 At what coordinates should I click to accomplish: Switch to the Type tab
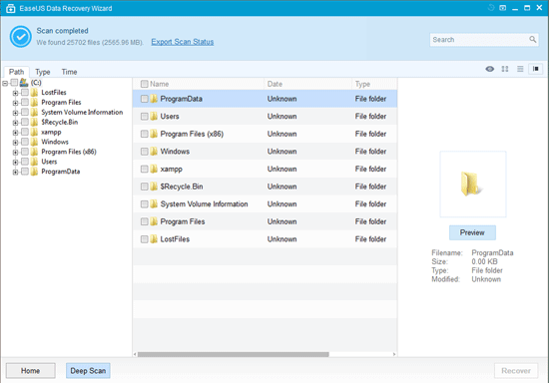[x=43, y=72]
